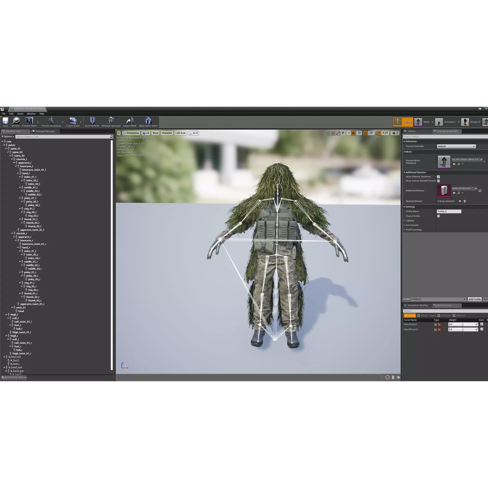
Task: Open the File menu
Action: point(4,114)
